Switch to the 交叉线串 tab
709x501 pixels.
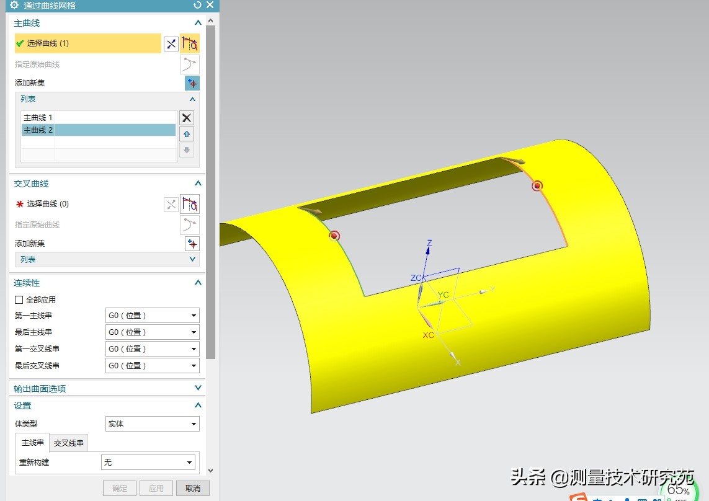tap(69, 442)
